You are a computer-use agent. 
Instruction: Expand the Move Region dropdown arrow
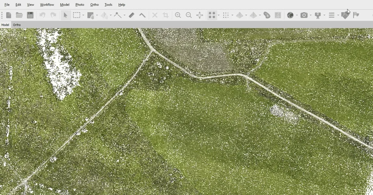[97, 15]
